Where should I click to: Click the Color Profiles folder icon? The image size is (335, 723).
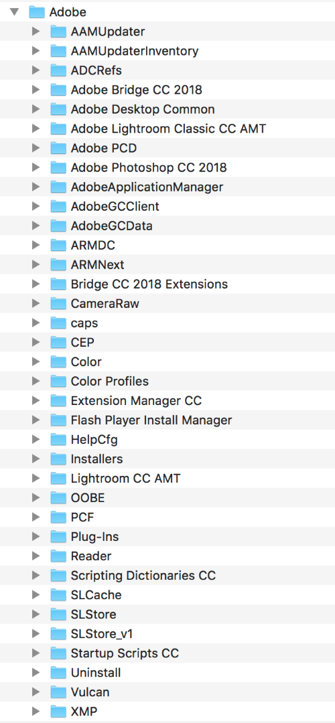pos(58,382)
